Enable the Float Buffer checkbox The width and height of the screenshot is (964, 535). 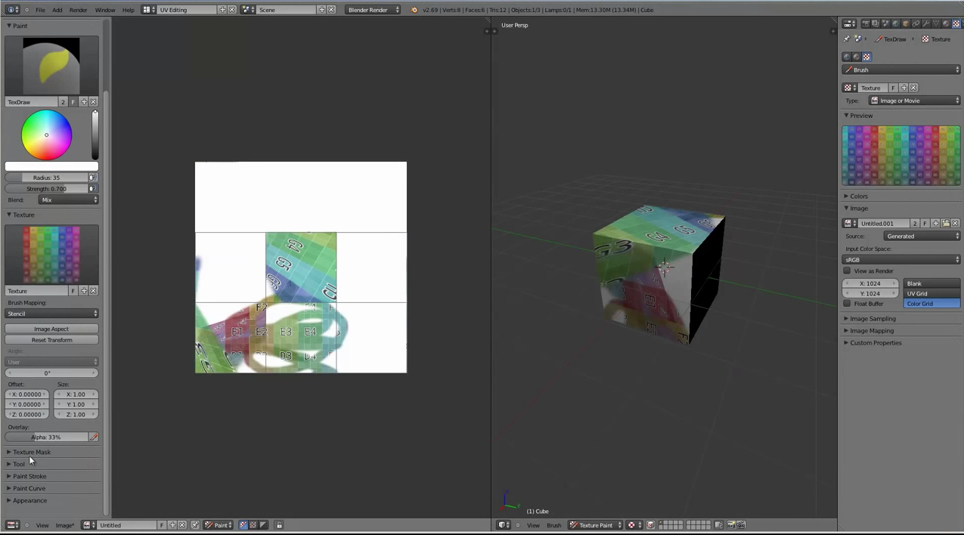[848, 303]
